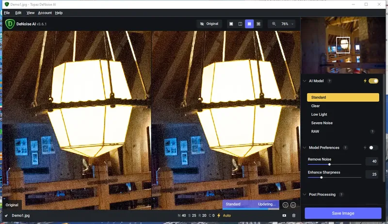388x224 pixels.
Task: Click the Auto settings label
Action: (227, 216)
